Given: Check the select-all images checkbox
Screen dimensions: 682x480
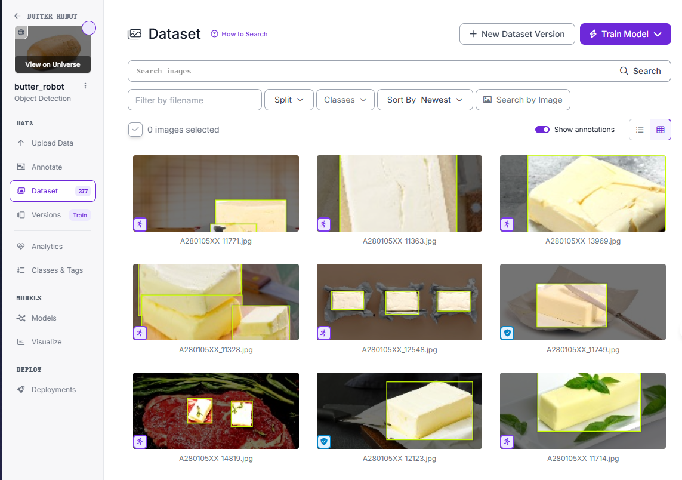Looking at the screenshot, I should coord(135,130).
